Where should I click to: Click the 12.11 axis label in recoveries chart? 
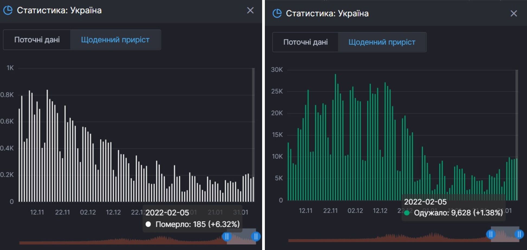pos(306,211)
